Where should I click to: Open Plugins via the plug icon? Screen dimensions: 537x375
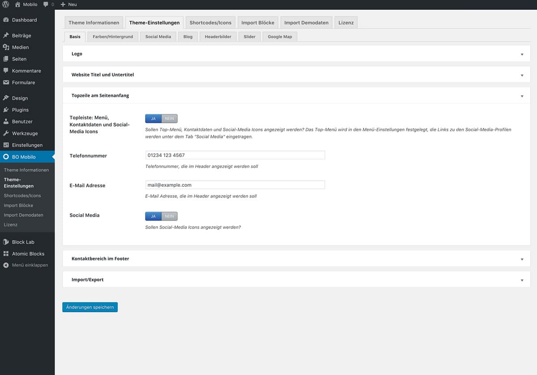click(6, 110)
